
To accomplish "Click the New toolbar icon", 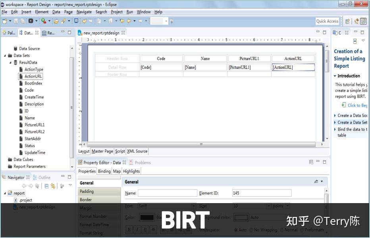I will [x=5, y=21].
